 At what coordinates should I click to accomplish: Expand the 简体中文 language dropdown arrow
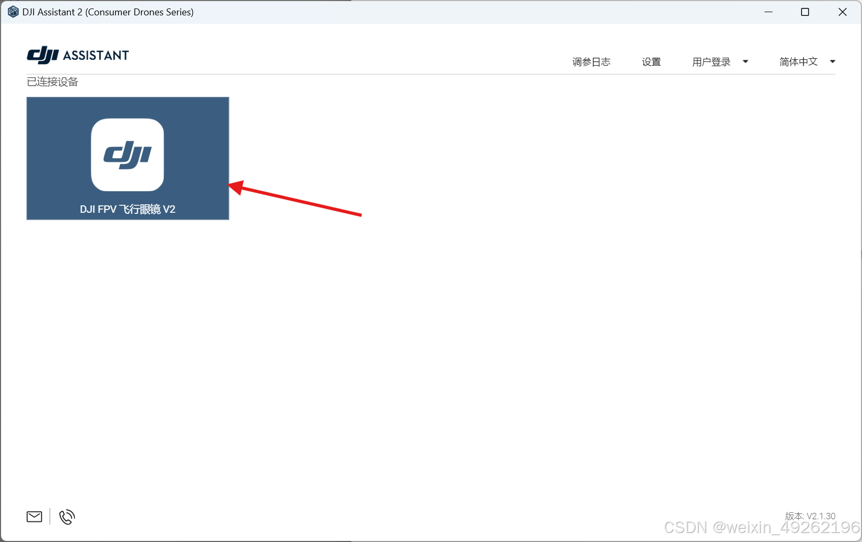(x=832, y=62)
